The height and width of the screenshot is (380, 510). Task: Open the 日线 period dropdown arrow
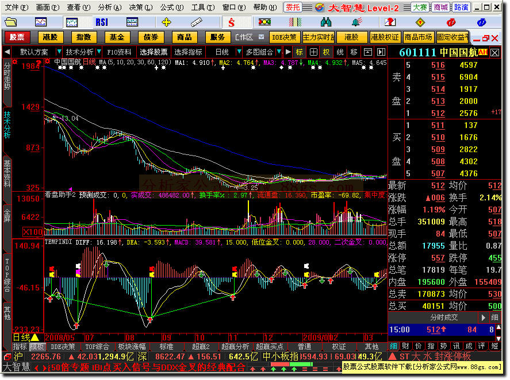[239, 52]
